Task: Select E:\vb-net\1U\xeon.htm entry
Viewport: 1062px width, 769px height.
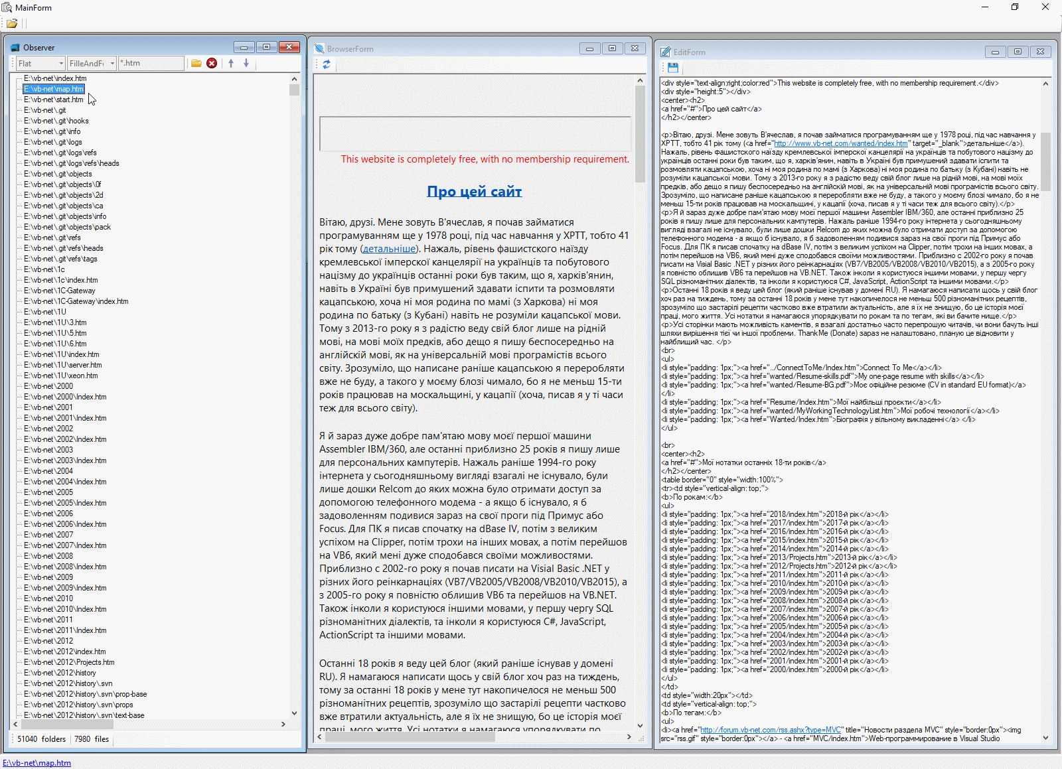Action: click(x=61, y=376)
